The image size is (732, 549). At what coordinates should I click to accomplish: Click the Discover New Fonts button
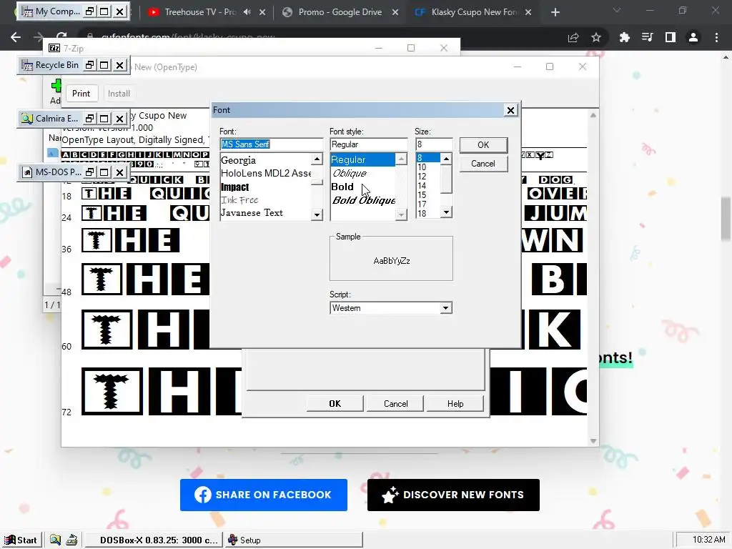click(453, 495)
